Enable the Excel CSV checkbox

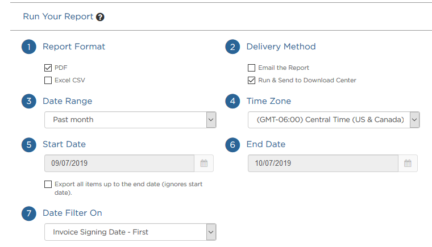click(48, 81)
